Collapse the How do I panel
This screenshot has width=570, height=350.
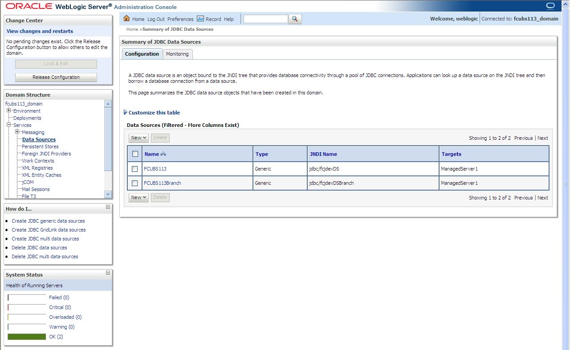click(x=108, y=206)
